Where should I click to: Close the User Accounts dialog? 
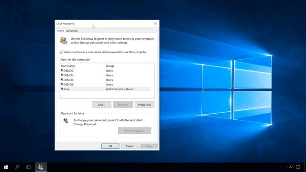click(x=155, y=23)
